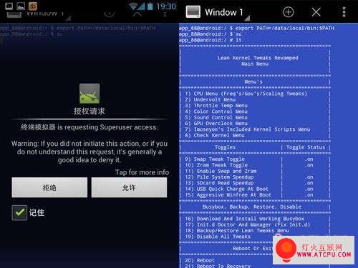Tap the 允许 allow button

tap(129, 187)
